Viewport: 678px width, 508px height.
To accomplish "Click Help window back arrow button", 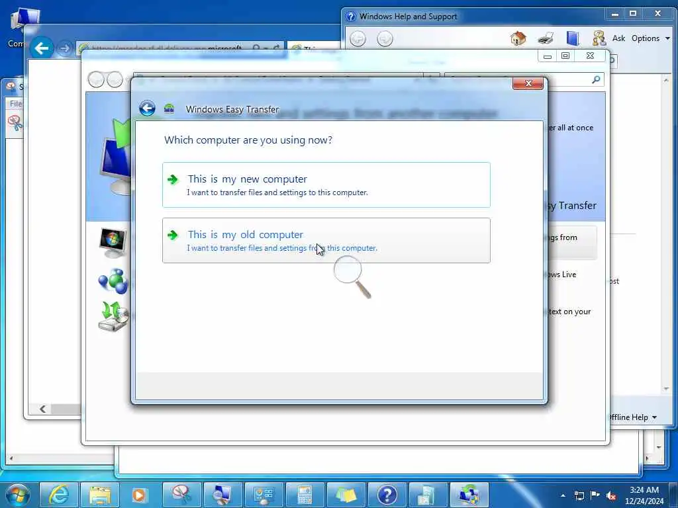I will pos(358,39).
